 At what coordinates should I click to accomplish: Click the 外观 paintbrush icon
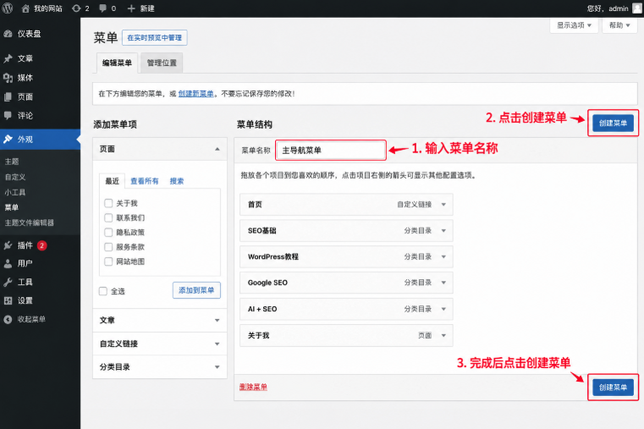pos(8,139)
